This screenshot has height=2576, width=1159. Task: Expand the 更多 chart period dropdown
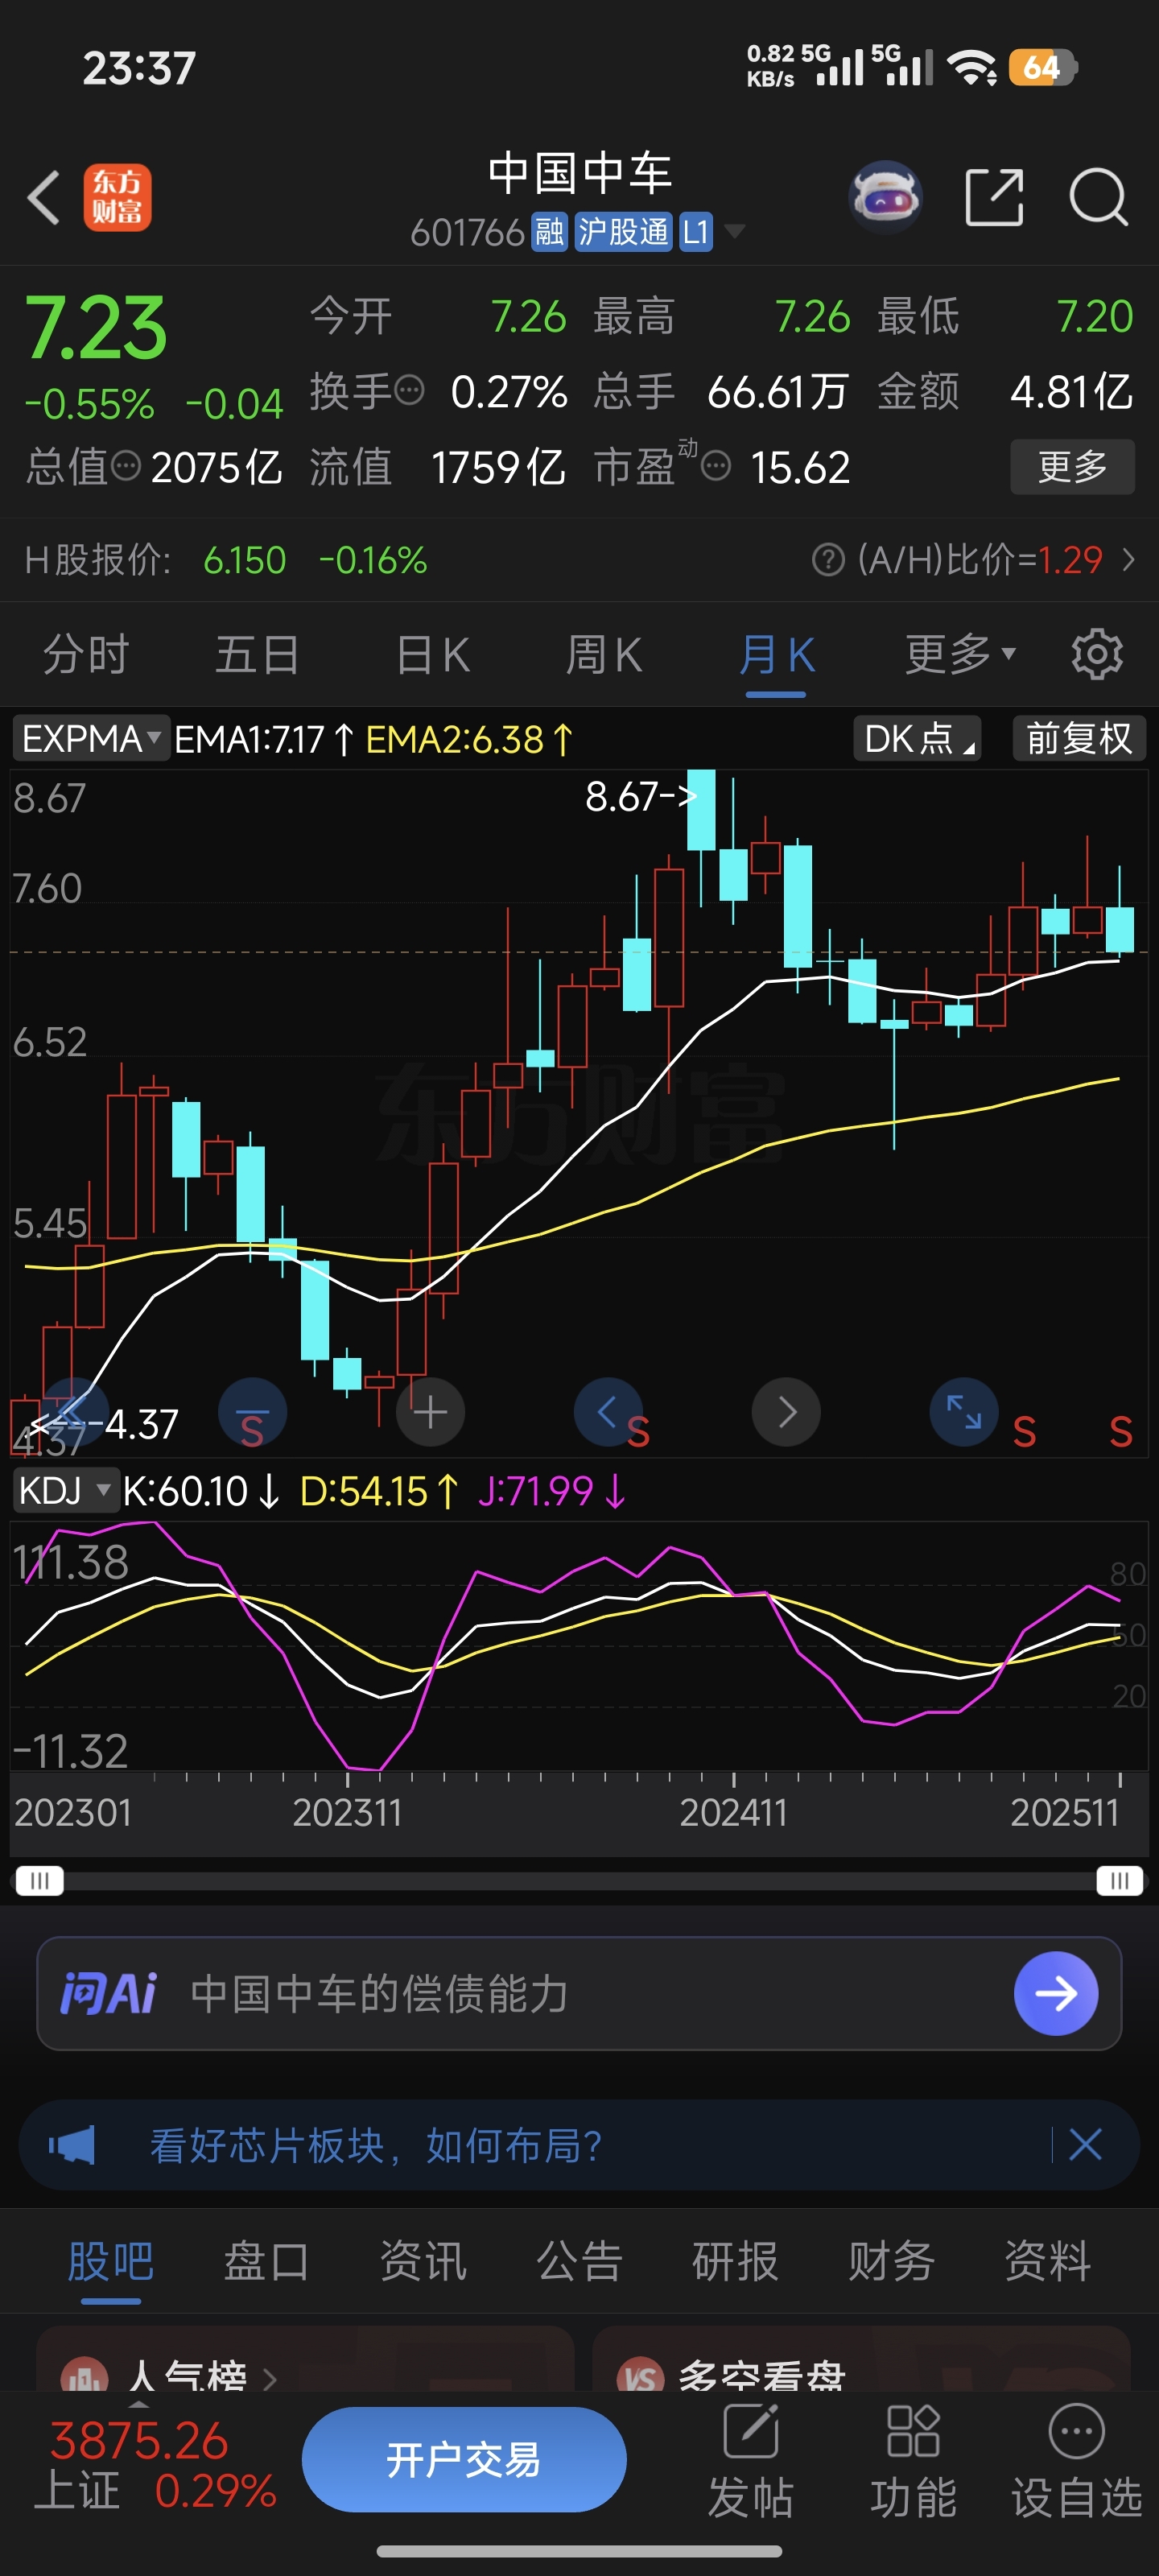960,655
